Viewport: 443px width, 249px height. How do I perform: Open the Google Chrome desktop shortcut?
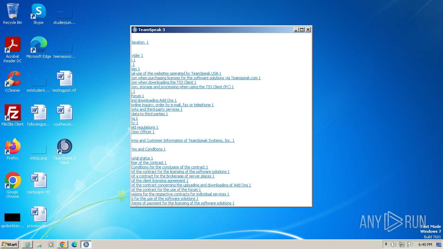click(12, 185)
